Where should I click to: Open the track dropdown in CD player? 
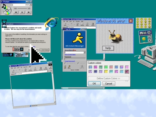pos(31,5)
